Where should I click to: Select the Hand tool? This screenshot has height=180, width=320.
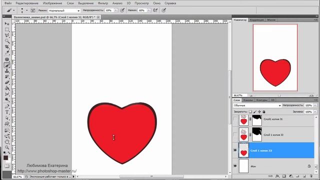[x=7, y=141]
